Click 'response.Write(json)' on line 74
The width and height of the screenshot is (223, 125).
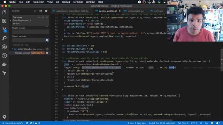pos(77,86)
